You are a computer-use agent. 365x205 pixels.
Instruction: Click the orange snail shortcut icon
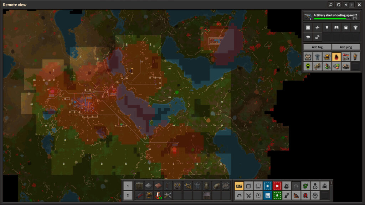[296, 195]
